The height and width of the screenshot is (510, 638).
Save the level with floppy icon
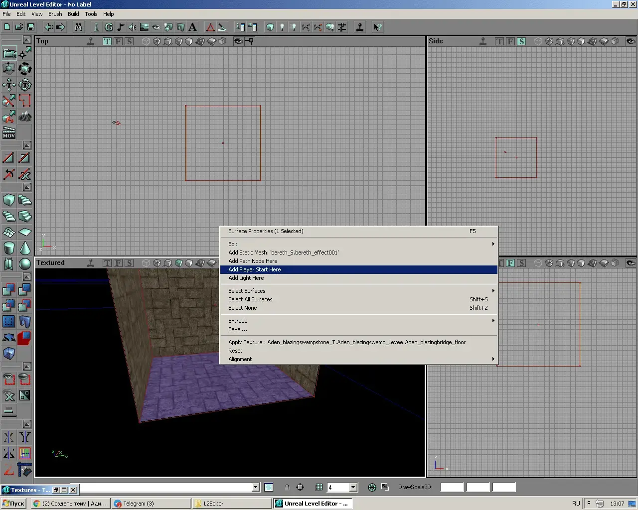(x=31, y=27)
